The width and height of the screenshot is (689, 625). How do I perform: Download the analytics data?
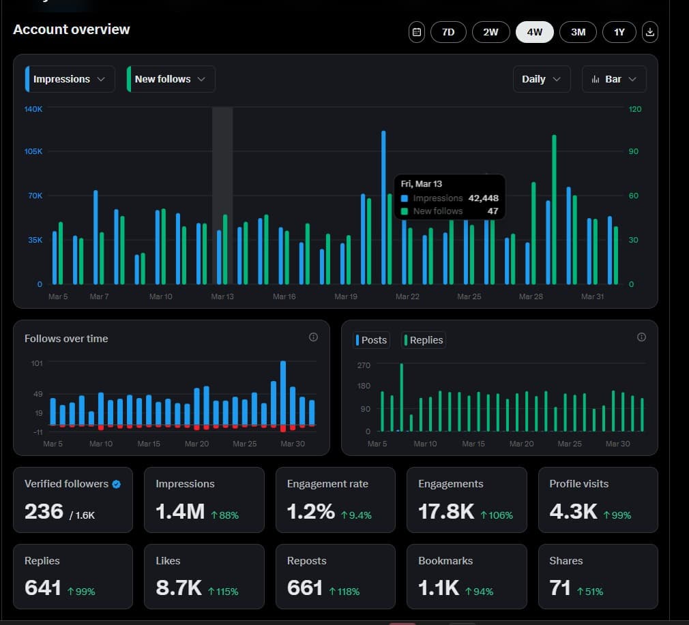[x=650, y=32]
